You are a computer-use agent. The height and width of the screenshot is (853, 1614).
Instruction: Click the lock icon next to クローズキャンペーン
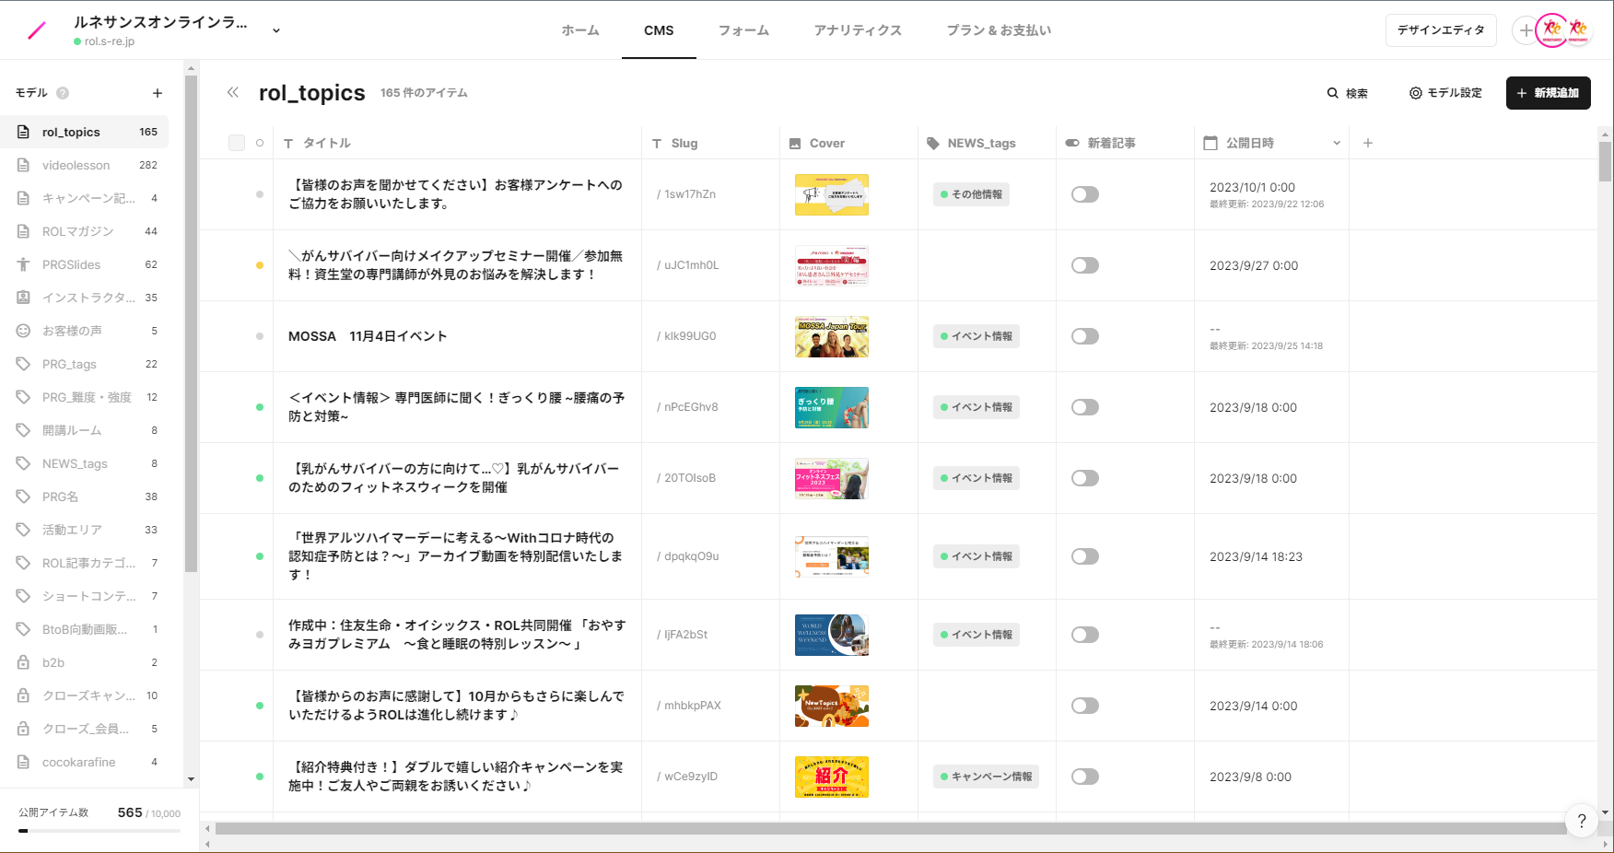[23, 696]
